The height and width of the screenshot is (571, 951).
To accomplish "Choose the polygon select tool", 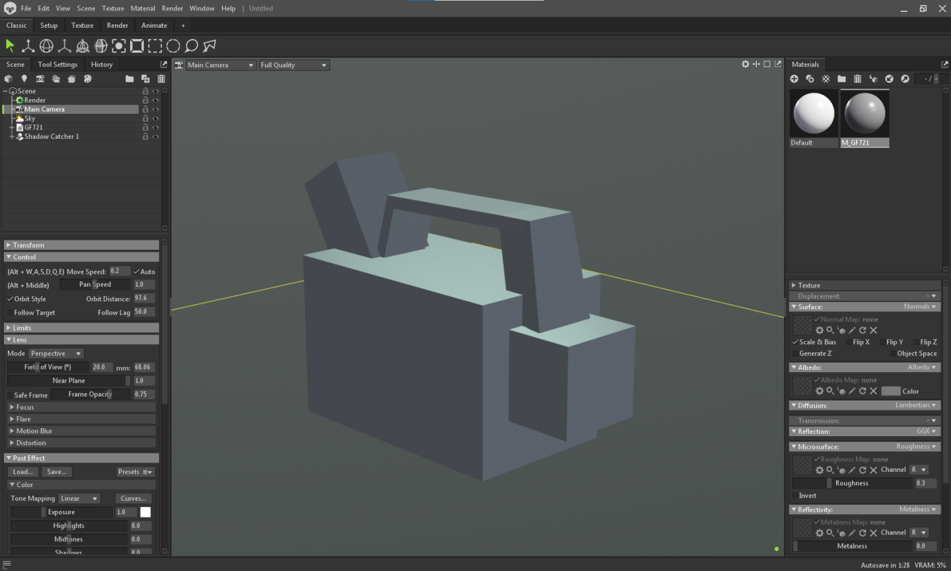I will click(x=209, y=46).
